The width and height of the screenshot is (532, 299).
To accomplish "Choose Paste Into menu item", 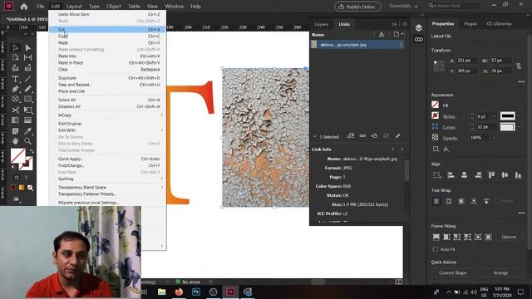I will click(x=107, y=56).
